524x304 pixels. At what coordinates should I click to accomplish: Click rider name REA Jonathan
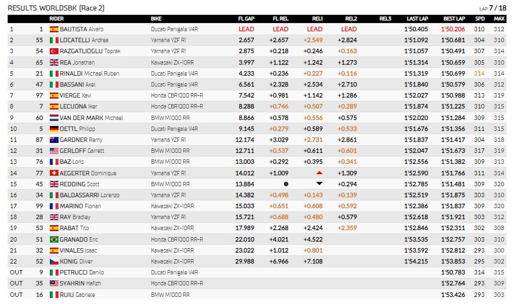point(77,62)
